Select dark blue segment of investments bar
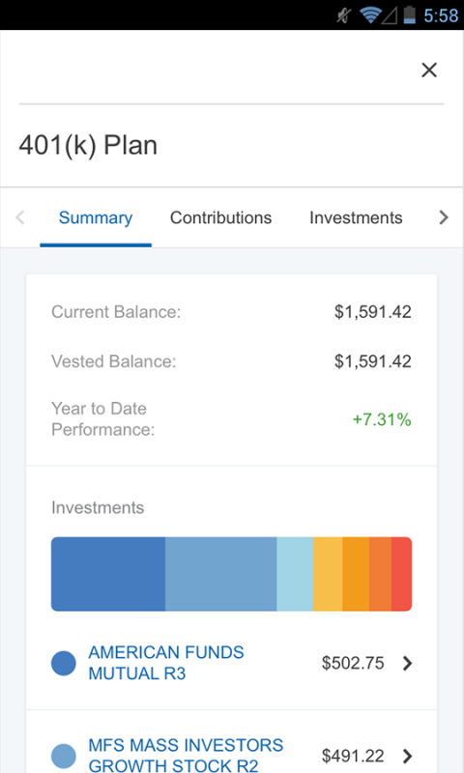The width and height of the screenshot is (464, 773). 108,574
